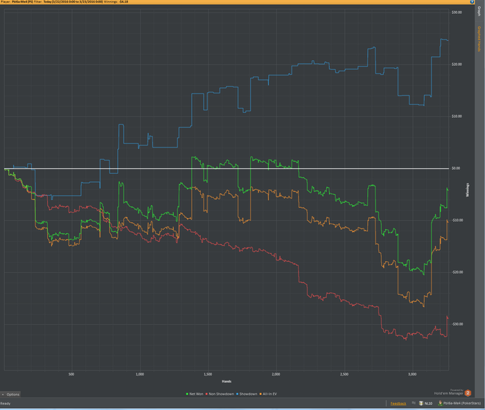485x410 pixels.
Task: Click the 1,500 hands axis tick label
Action: point(208,374)
